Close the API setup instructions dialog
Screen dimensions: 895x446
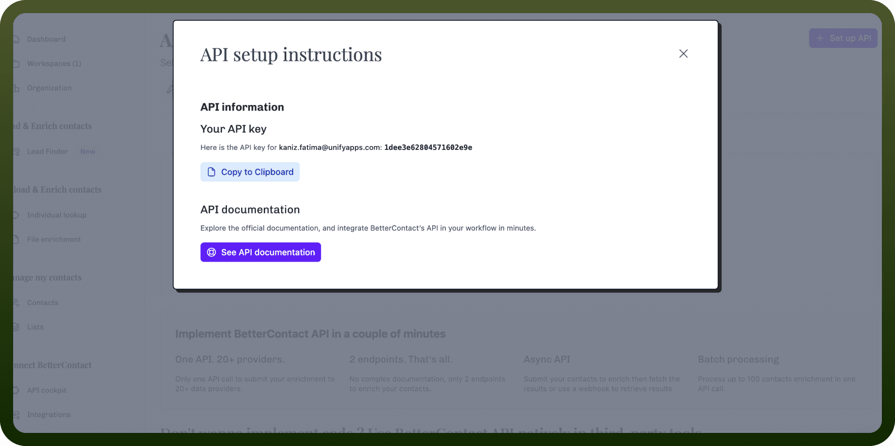pos(683,54)
